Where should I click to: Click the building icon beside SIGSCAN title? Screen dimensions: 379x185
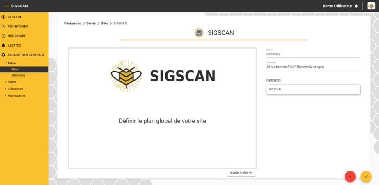(x=199, y=32)
